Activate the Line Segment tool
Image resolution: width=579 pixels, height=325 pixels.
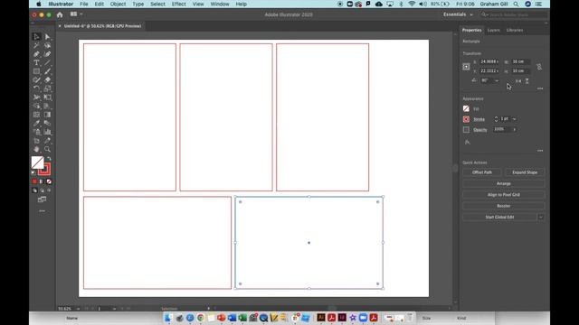tap(47, 63)
